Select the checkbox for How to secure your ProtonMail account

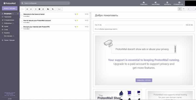(21, 21)
